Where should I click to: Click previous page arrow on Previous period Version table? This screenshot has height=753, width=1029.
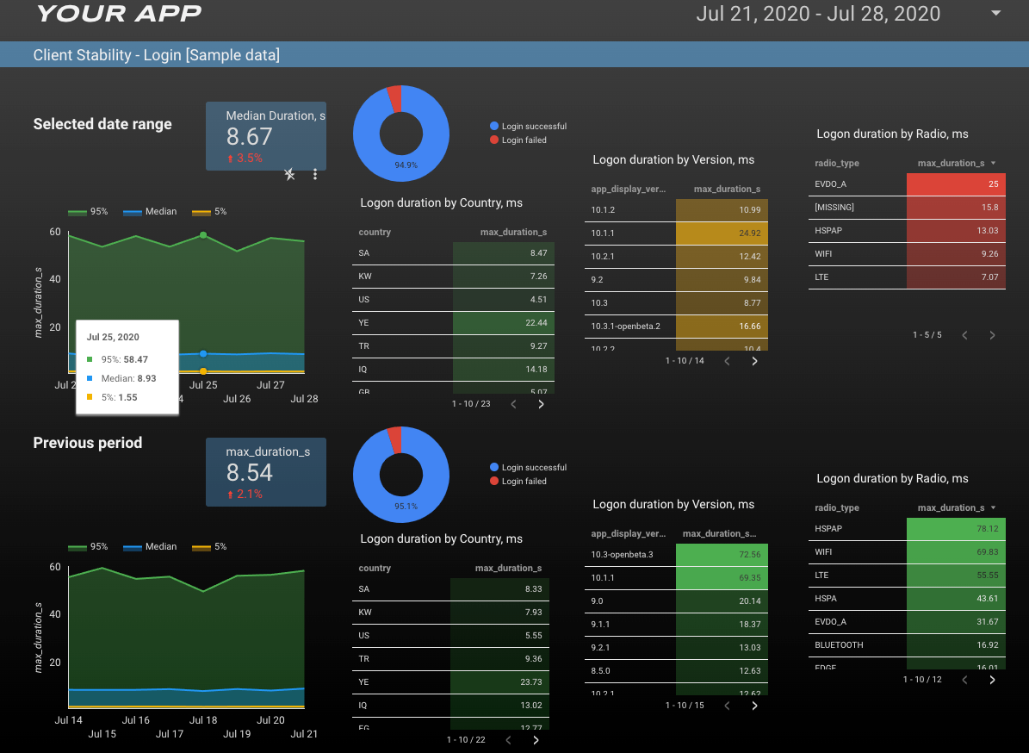[726, 705]
